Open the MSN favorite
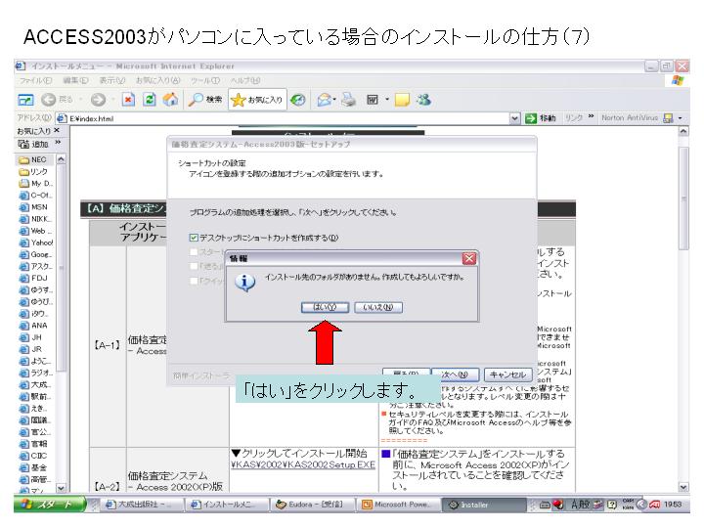 click(x=33, y=207)
